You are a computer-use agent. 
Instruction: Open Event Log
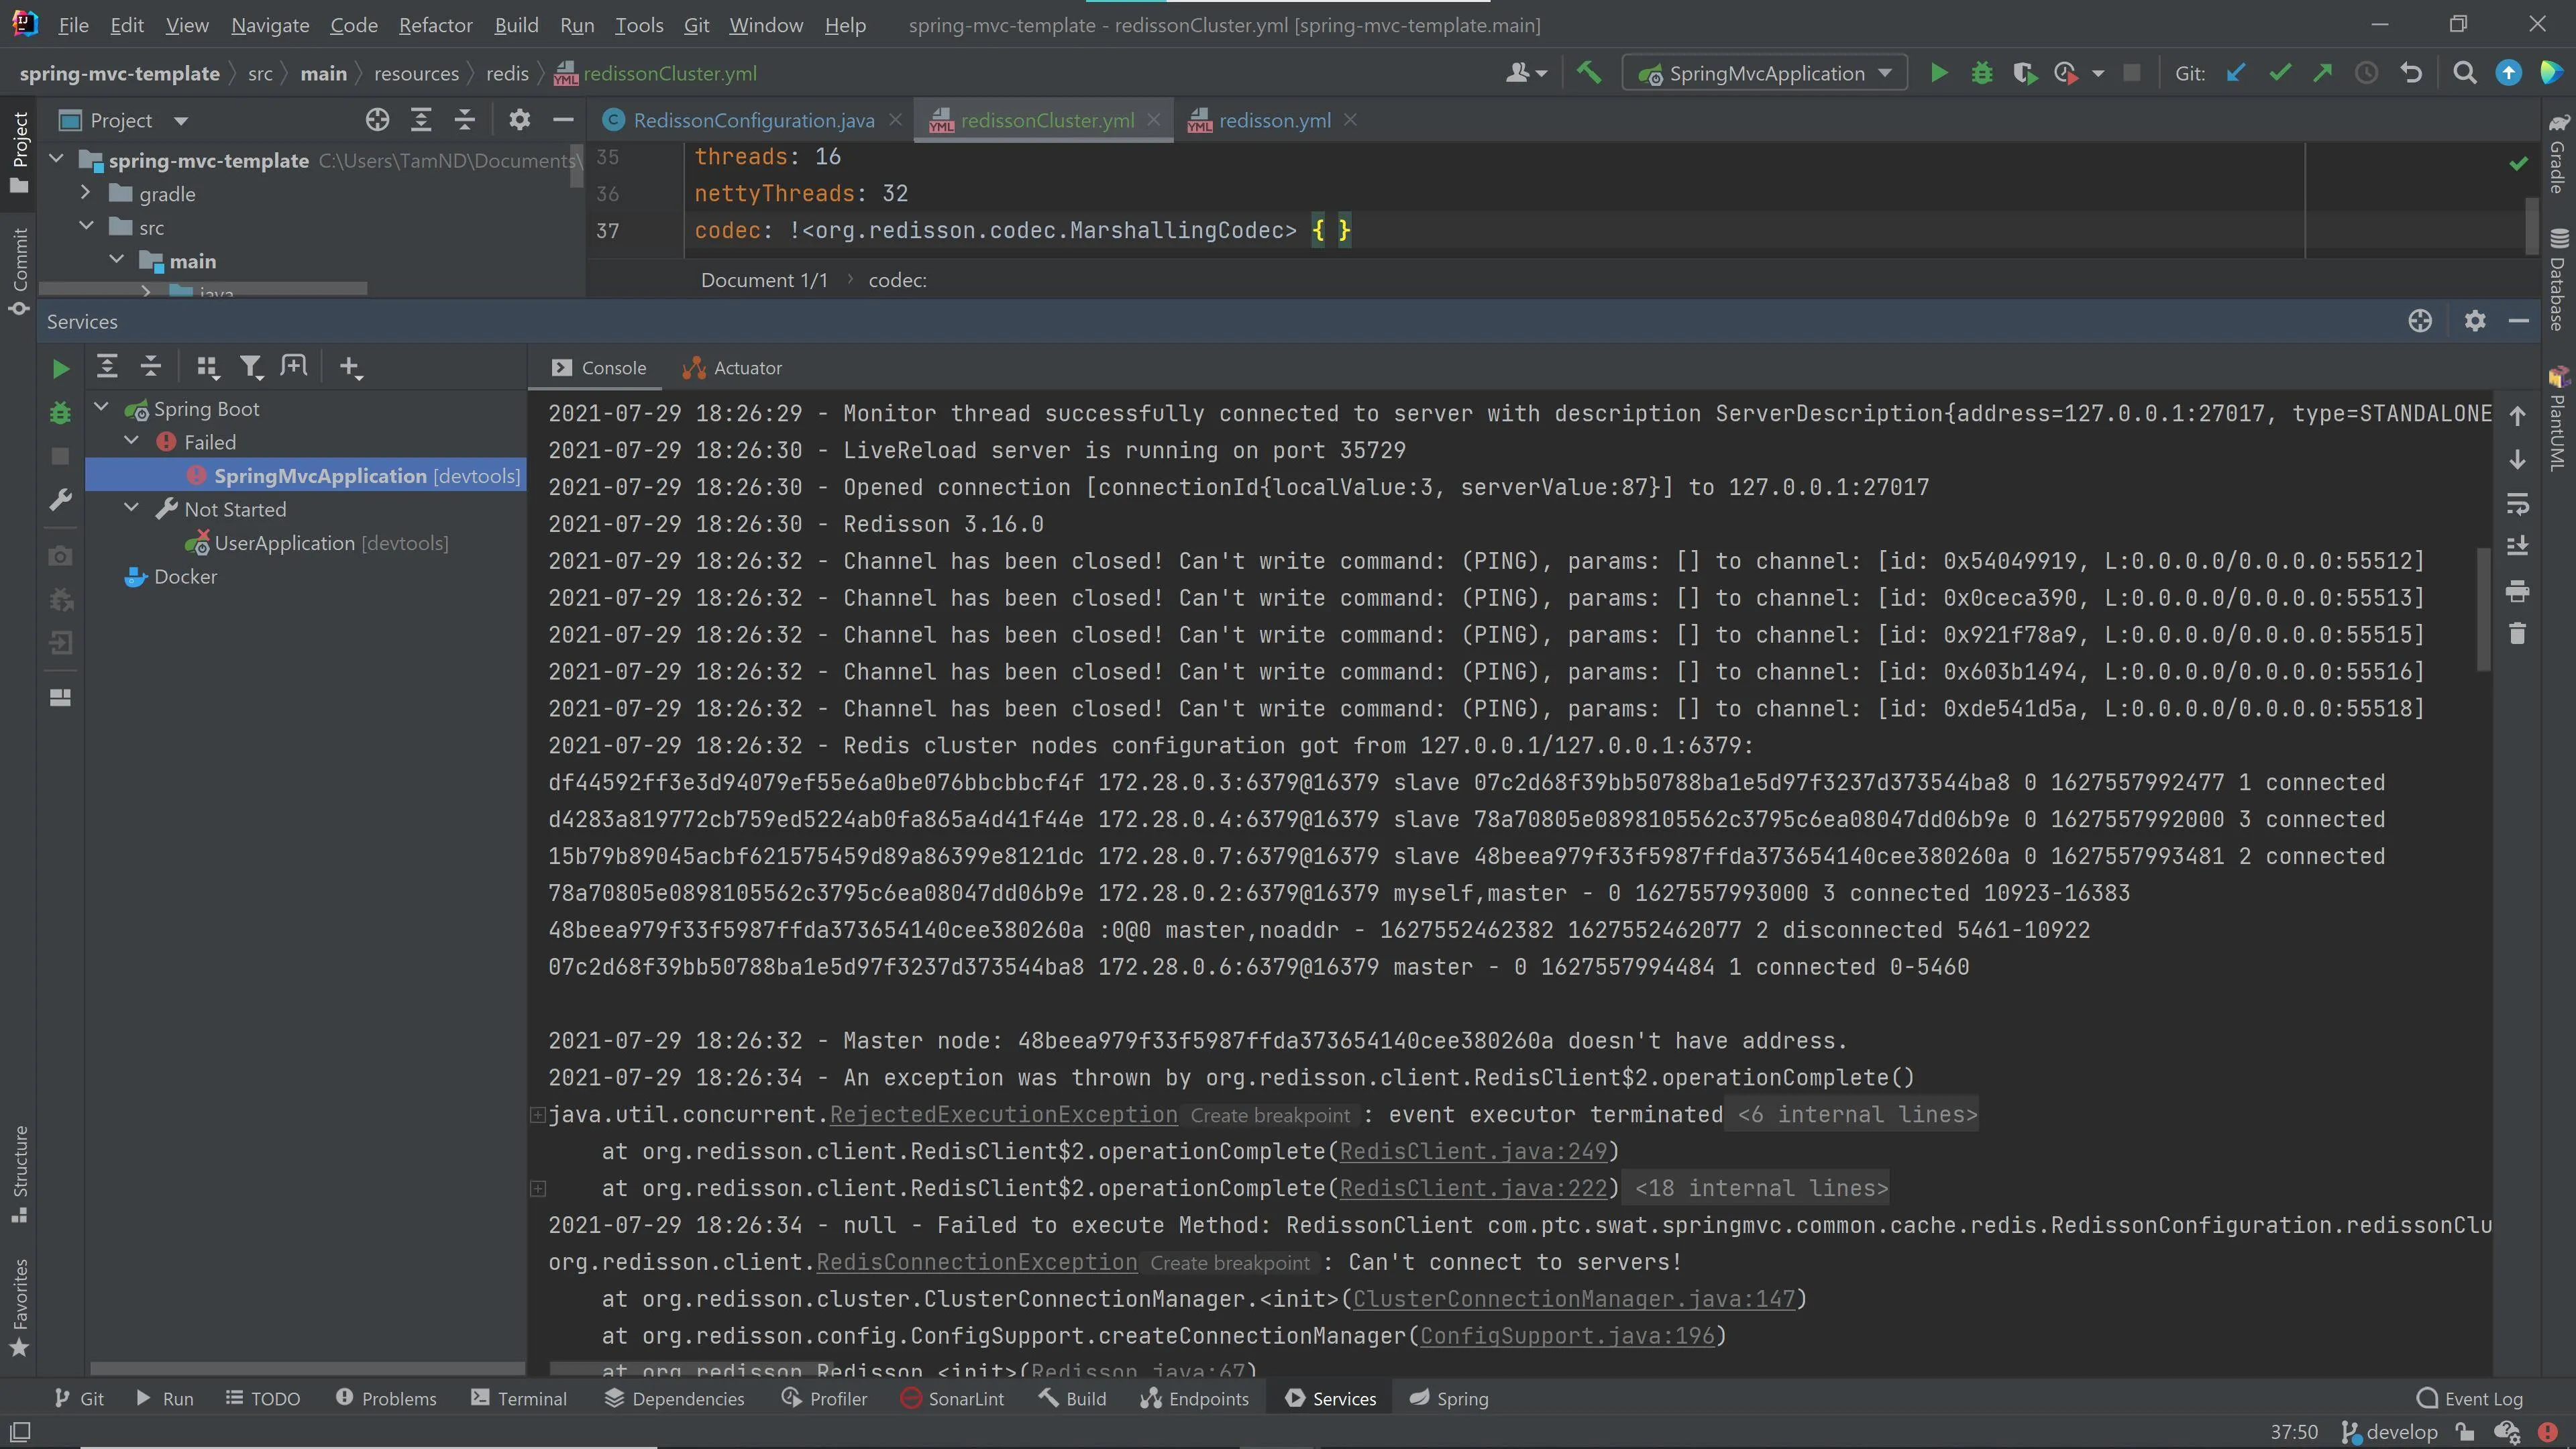(x=2469, y=1398)
